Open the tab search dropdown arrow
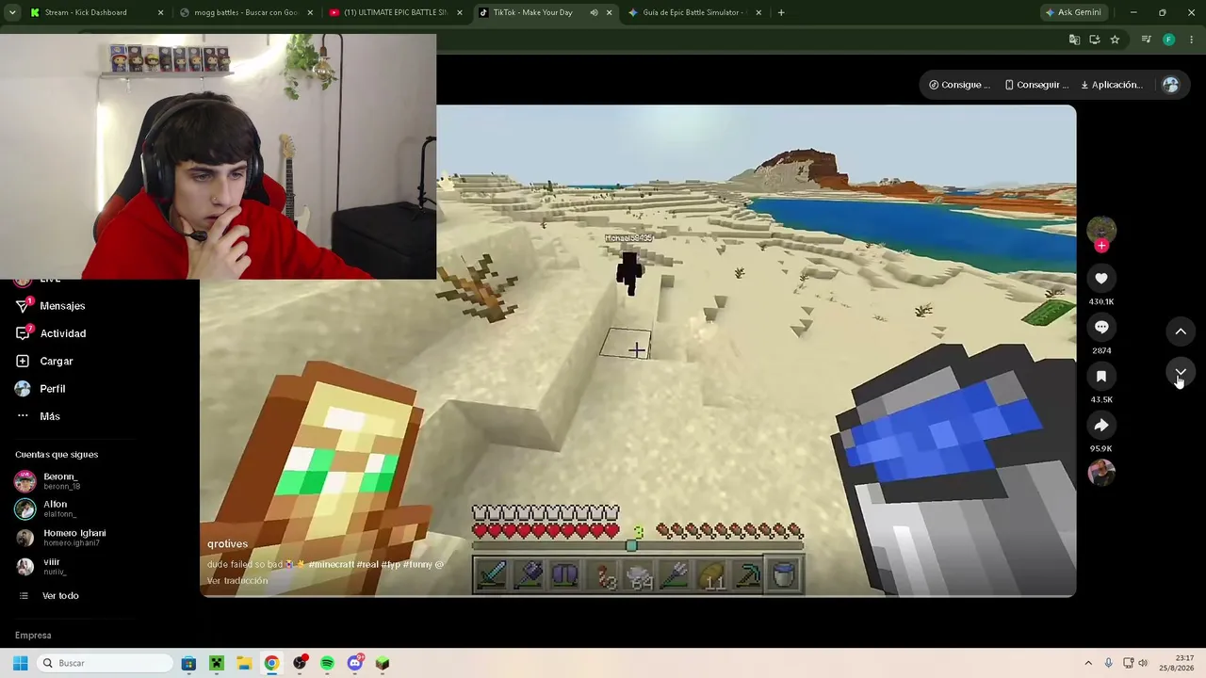1206x678 pixels. click(x=12, y=12)
